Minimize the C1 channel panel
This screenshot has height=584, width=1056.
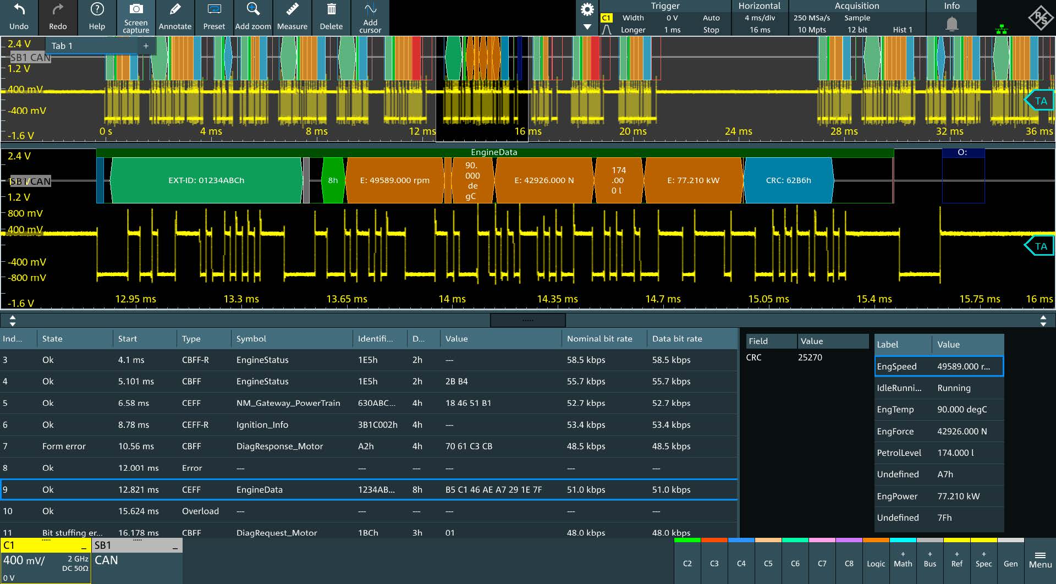tap(84, 548)
